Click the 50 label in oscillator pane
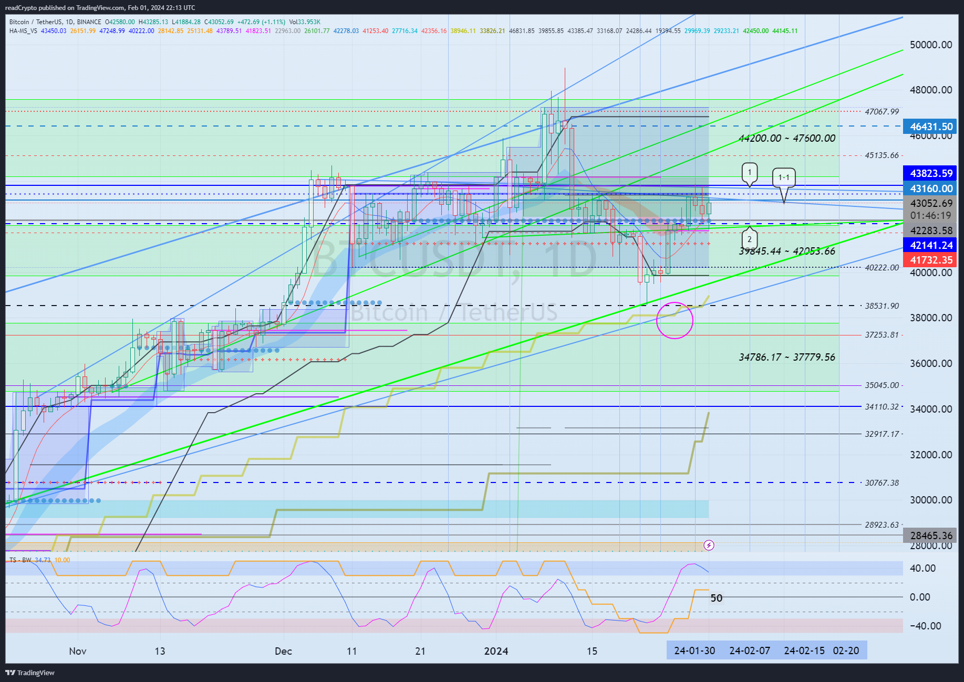Screen dimensions: 964x682 pos(716,598)
